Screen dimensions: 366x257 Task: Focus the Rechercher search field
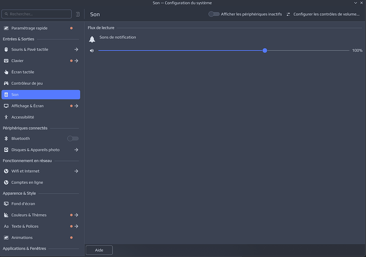37,14
